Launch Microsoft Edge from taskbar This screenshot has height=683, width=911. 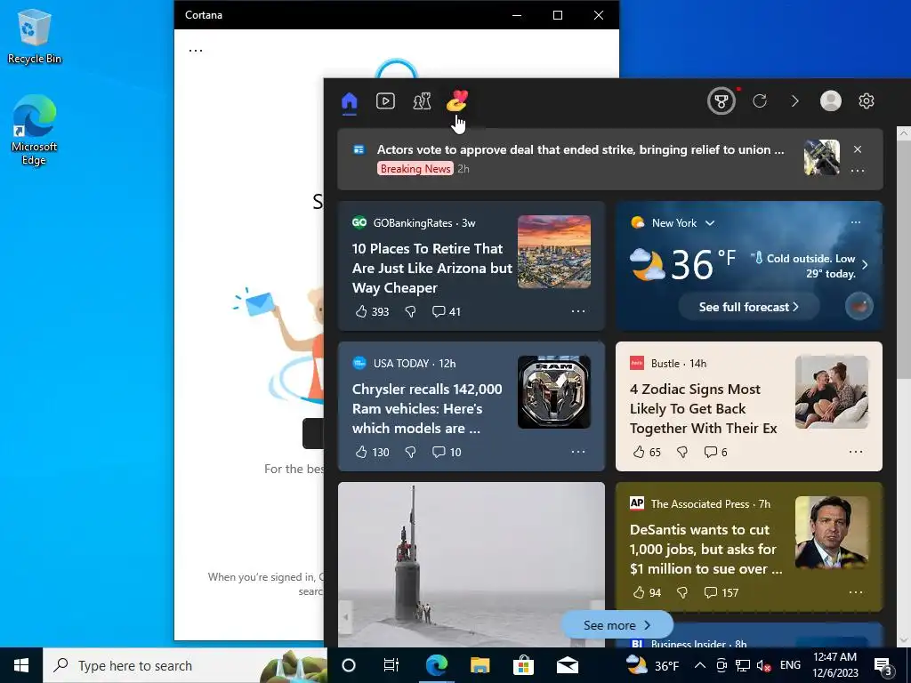[436, 665]
